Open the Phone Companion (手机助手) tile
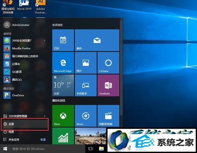 click(x=85, y=85)
